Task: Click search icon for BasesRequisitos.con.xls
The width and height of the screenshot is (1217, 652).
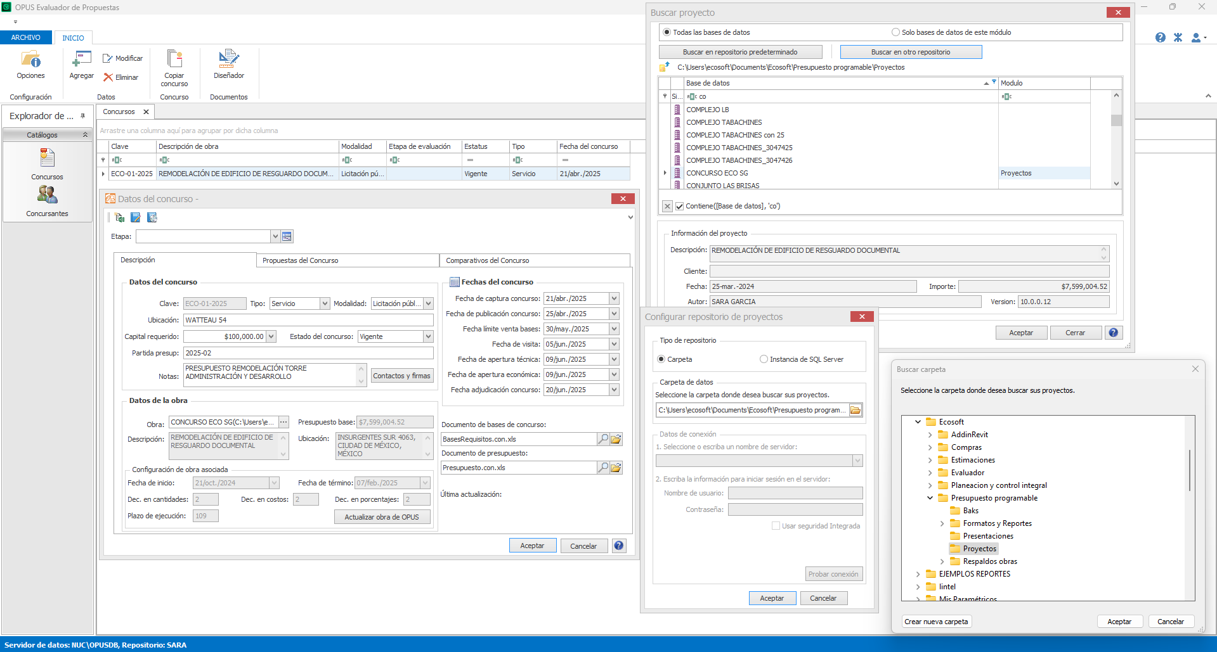Action: point(603,439)
